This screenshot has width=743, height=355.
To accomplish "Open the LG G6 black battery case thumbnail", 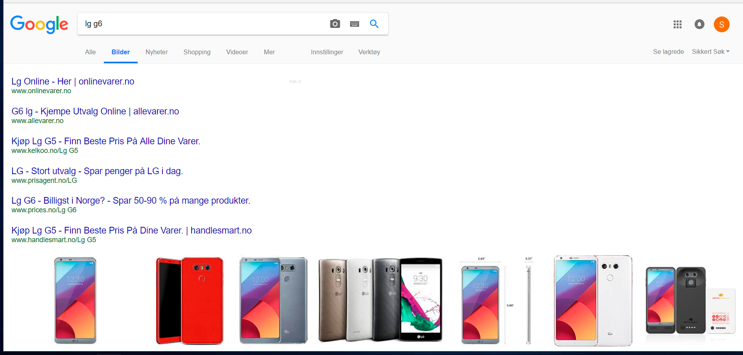I will point(690,301).
